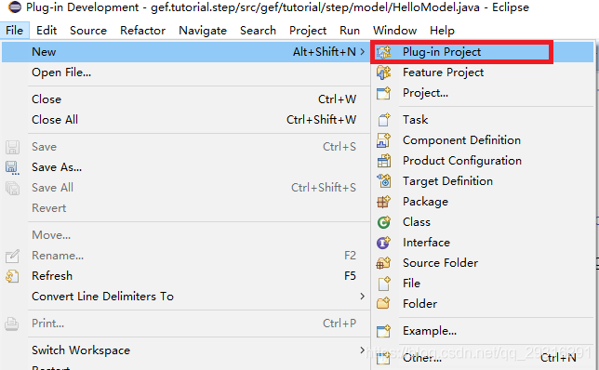
Task: Click the Product Configuration icon
Action: (x=384, y=161)
